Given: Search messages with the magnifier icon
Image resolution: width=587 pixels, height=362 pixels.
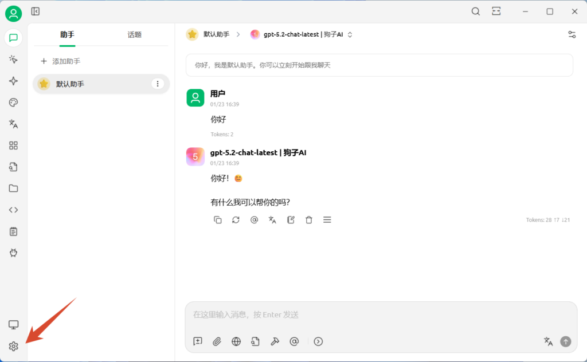Looking at the screenshot, I should pyautogui.click(x=475, y=11).
